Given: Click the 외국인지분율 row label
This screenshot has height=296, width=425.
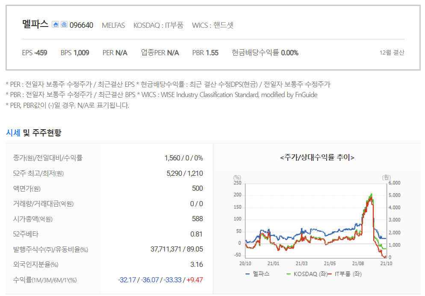Looking at the screenshot, I should (35, 264).
